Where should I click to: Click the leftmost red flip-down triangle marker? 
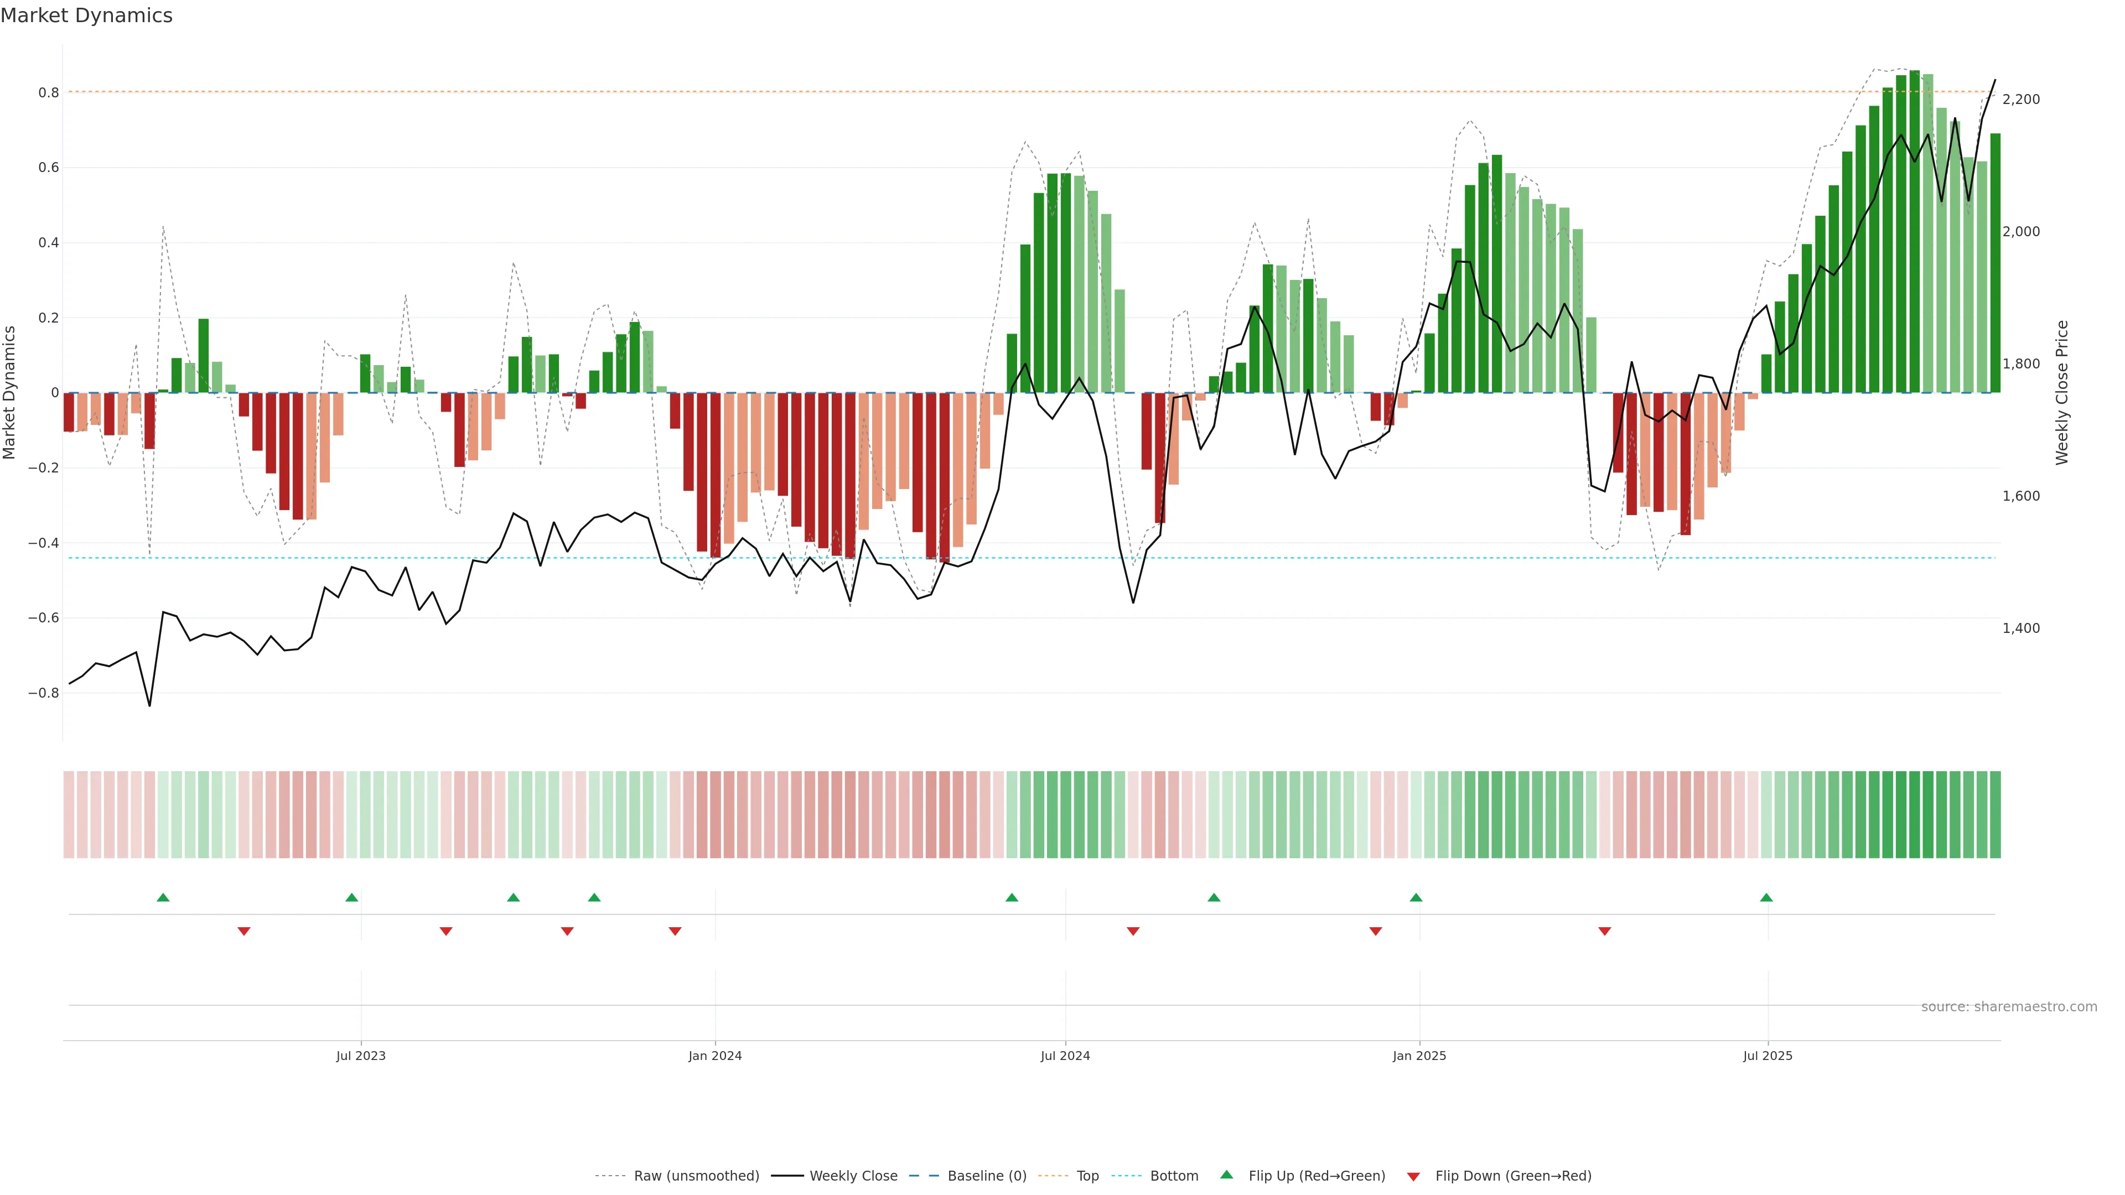(244, 931)
